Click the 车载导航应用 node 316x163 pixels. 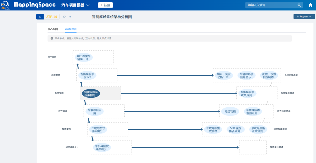95,112
